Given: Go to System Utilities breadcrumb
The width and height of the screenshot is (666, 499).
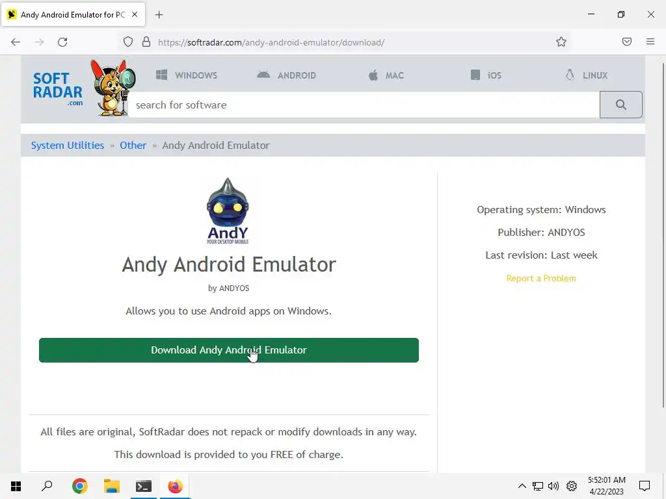Looking at the screenshot, I should [x=68, y=145].
